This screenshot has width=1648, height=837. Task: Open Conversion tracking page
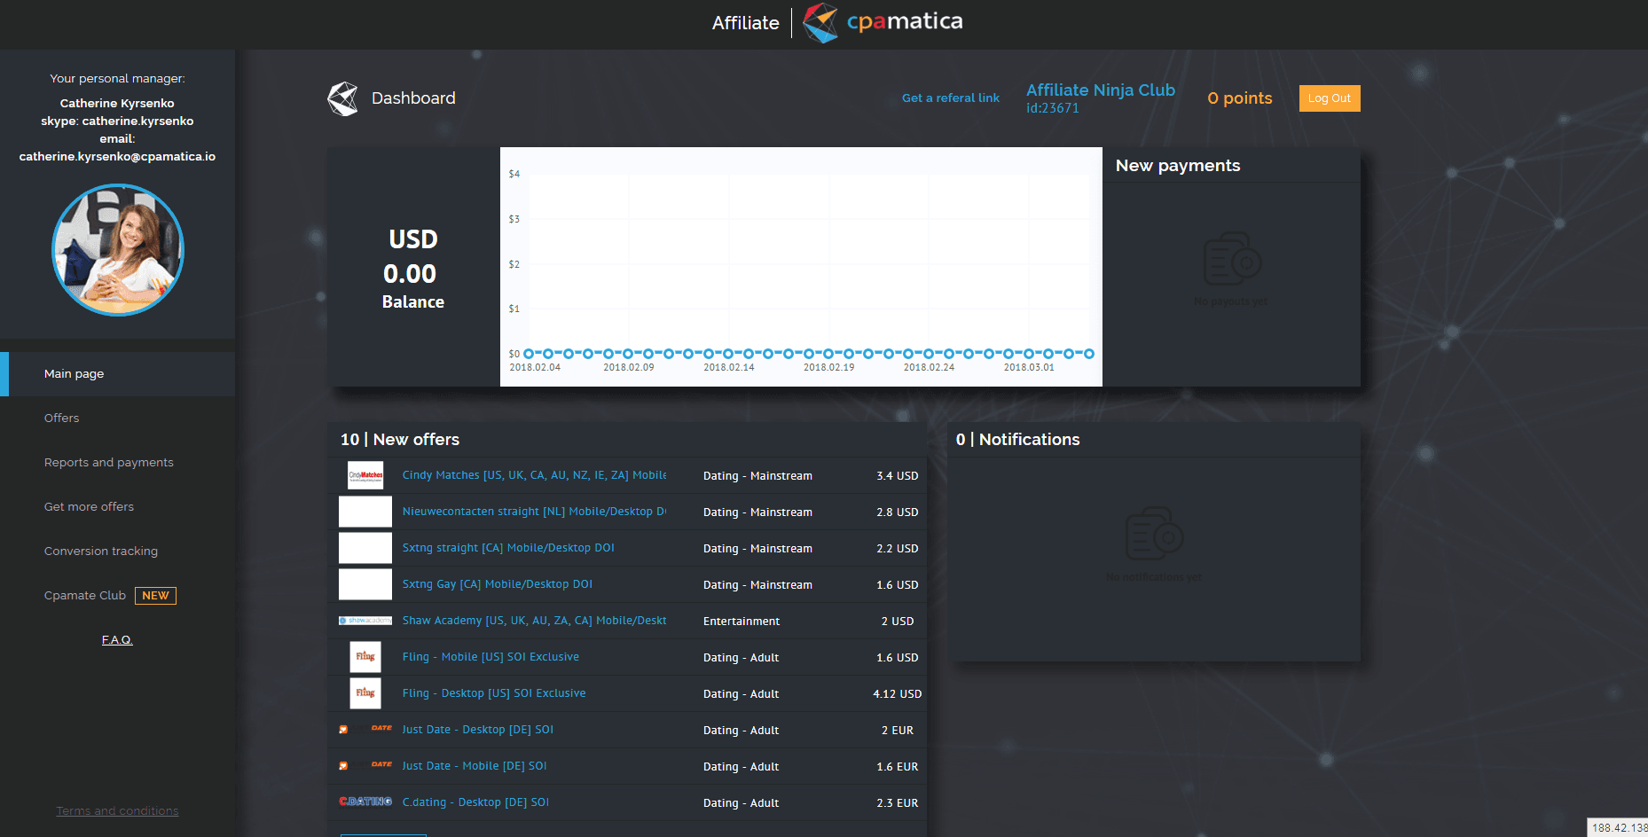(100, 551)
